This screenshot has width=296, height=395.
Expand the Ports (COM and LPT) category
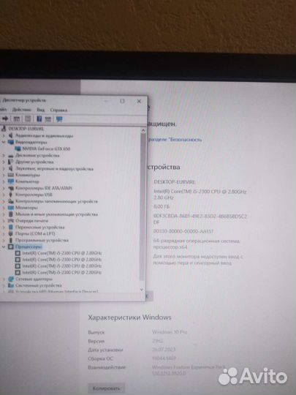[4, 233]
